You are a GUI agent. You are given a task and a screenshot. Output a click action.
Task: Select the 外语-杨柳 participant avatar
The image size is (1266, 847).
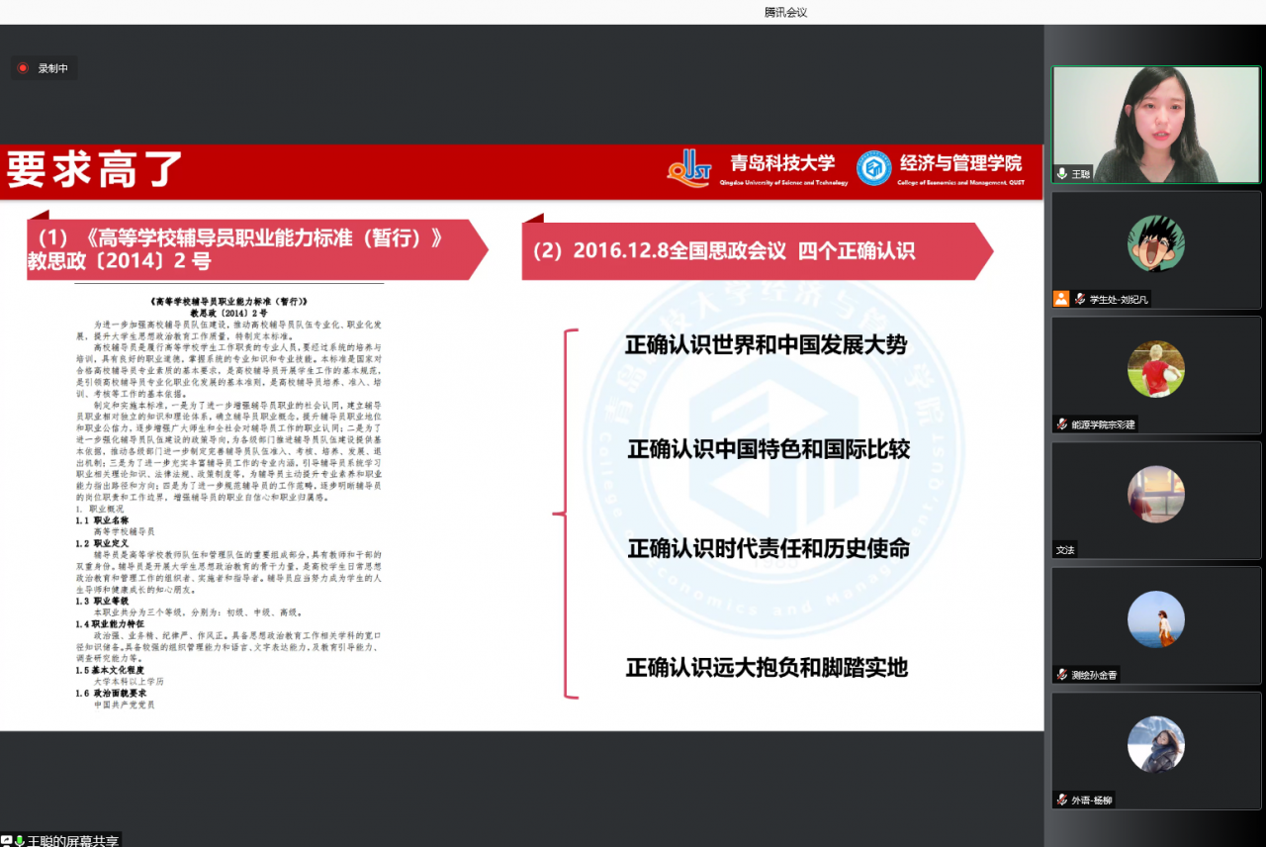(x=1155, y=744)
